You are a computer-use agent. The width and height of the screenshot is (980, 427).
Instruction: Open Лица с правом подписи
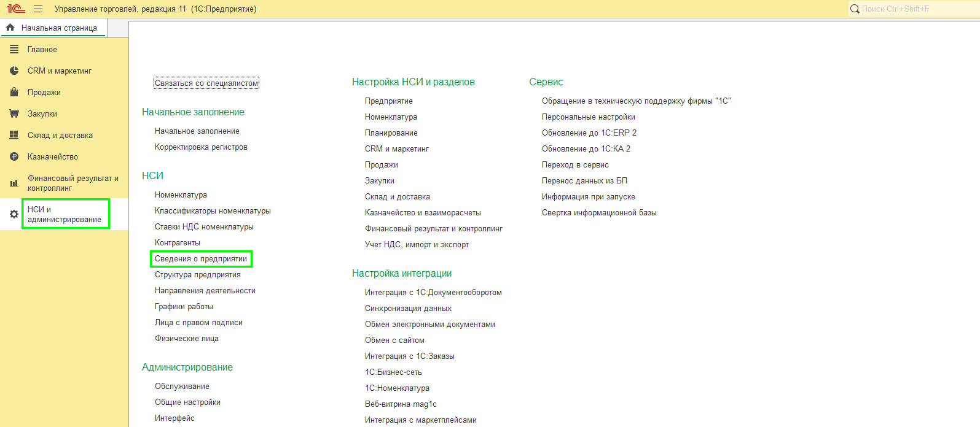pos(198,322)
